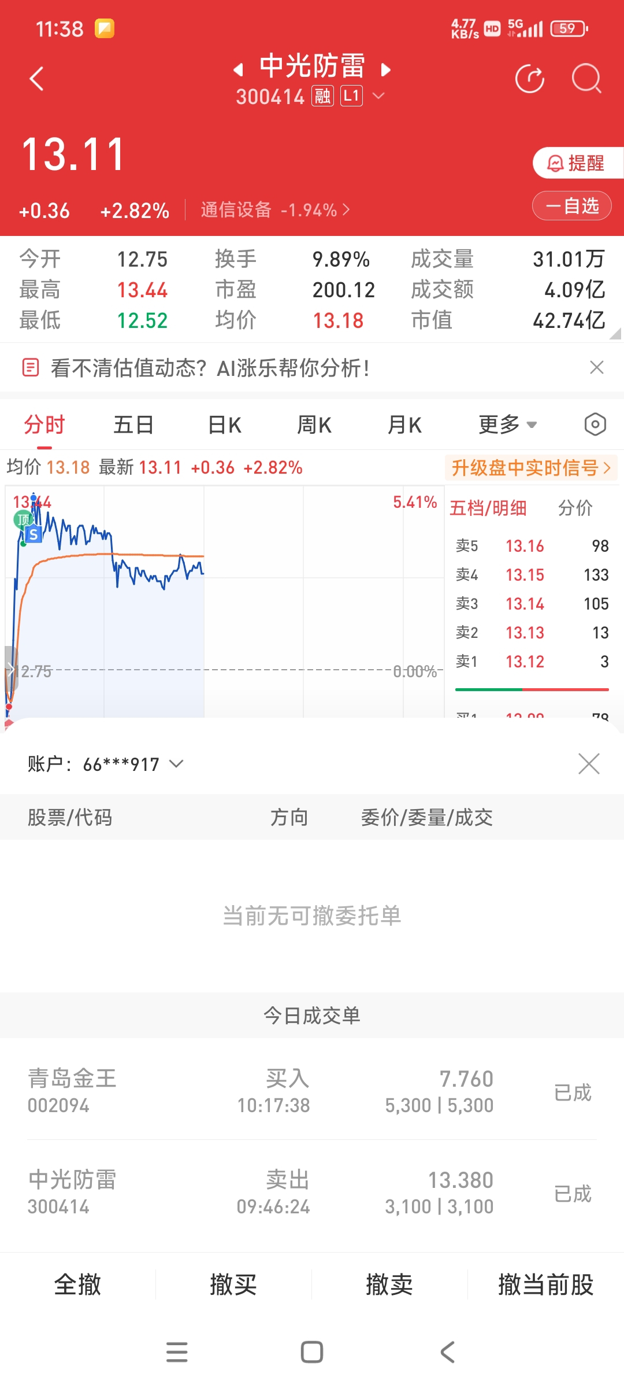
Task: Tap the Android back navigation button
Action: [x=447, y=1352]
